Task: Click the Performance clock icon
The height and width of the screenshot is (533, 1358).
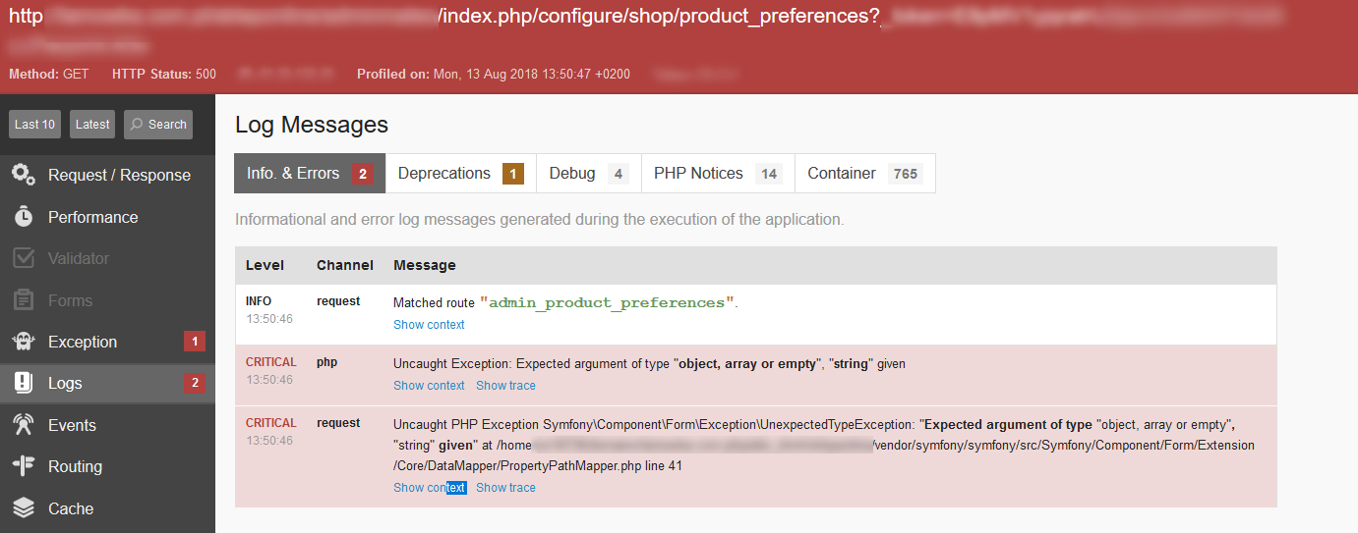Action: pyautogui.click(x=24, y=217)
